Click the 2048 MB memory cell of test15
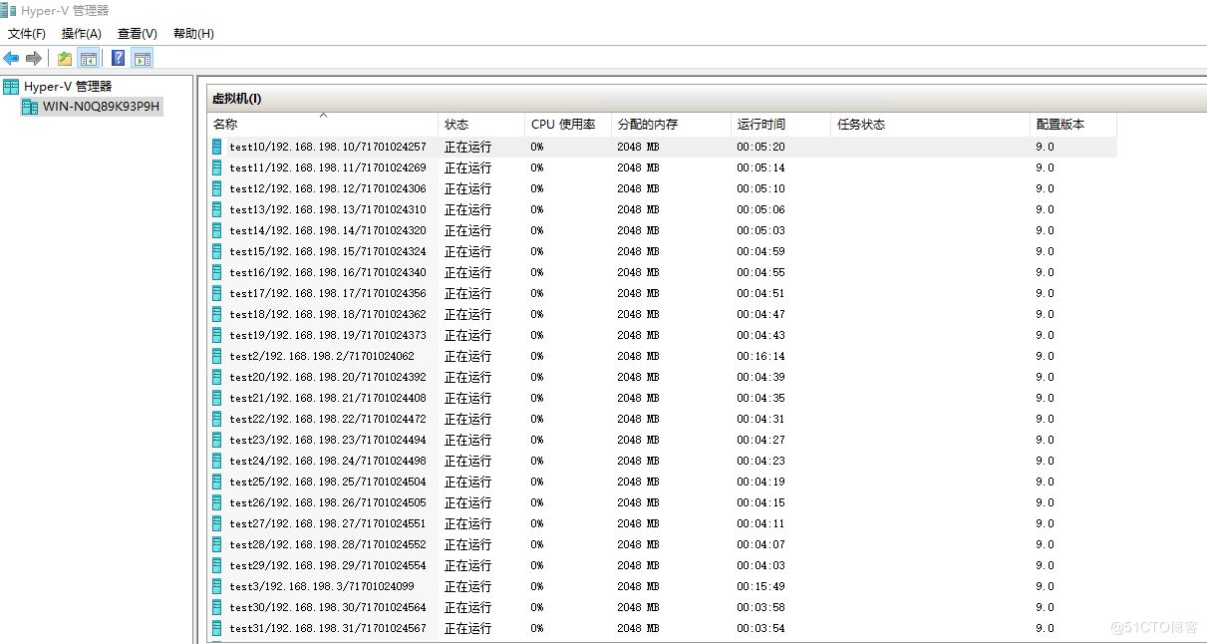The width and height of the screenshot is (1207, 644). pyautogui.click(x=638, y=251)
